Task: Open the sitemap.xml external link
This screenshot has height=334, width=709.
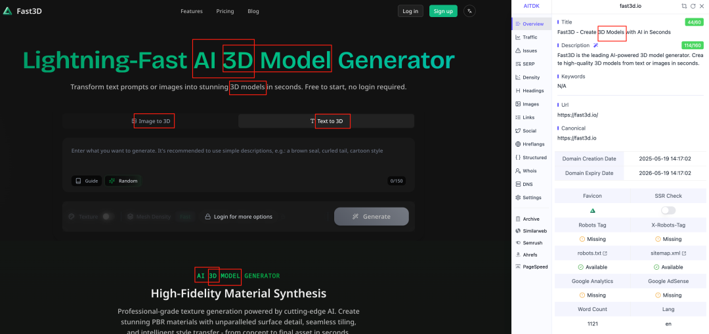Action: tap(668, 253)
